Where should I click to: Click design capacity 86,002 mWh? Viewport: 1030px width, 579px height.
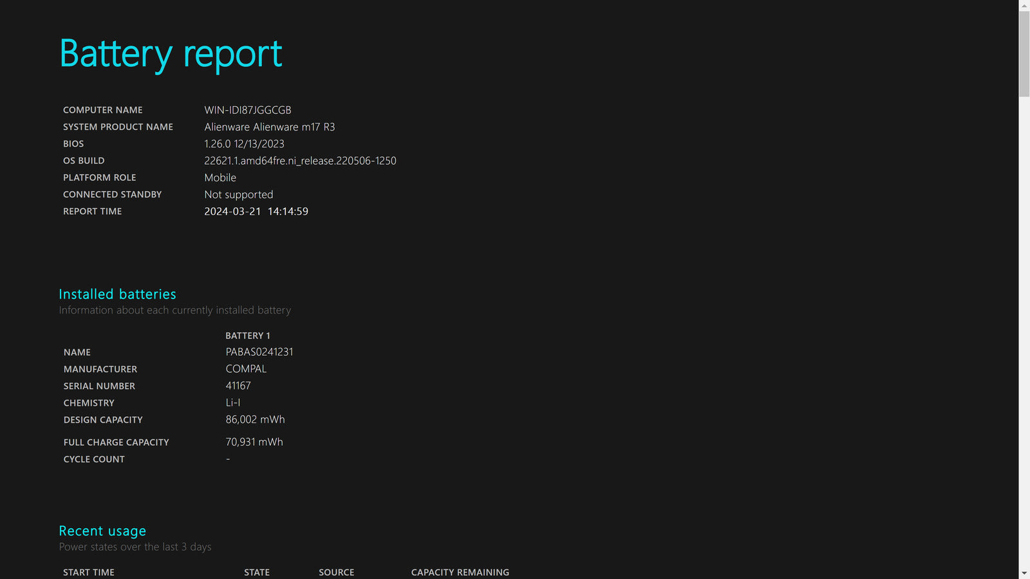255,419
